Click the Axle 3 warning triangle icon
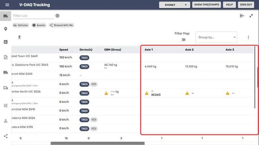The image size is (259, 145). tap(227, 93)
